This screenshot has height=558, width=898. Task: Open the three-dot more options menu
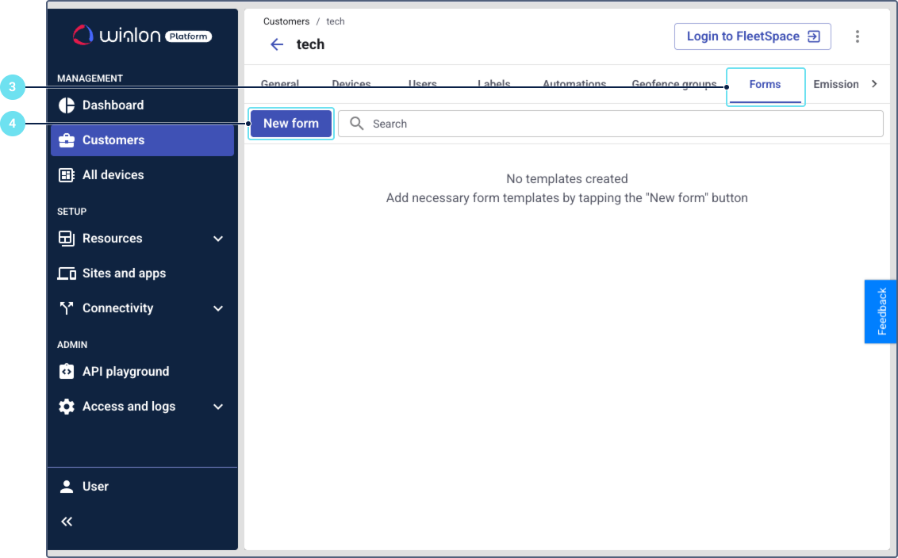pos(858,36)
